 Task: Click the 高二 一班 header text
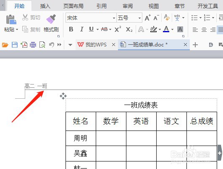click(36, 86)
